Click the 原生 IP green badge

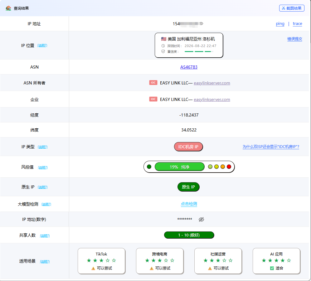pyautogui.click(x=188, y=187)
